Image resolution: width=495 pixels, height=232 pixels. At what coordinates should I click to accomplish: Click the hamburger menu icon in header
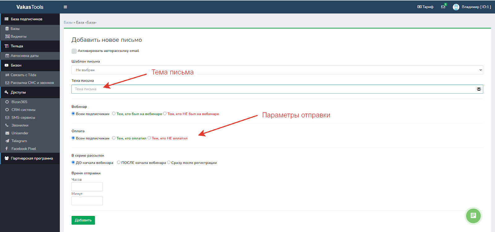click(x=65, y=7)
